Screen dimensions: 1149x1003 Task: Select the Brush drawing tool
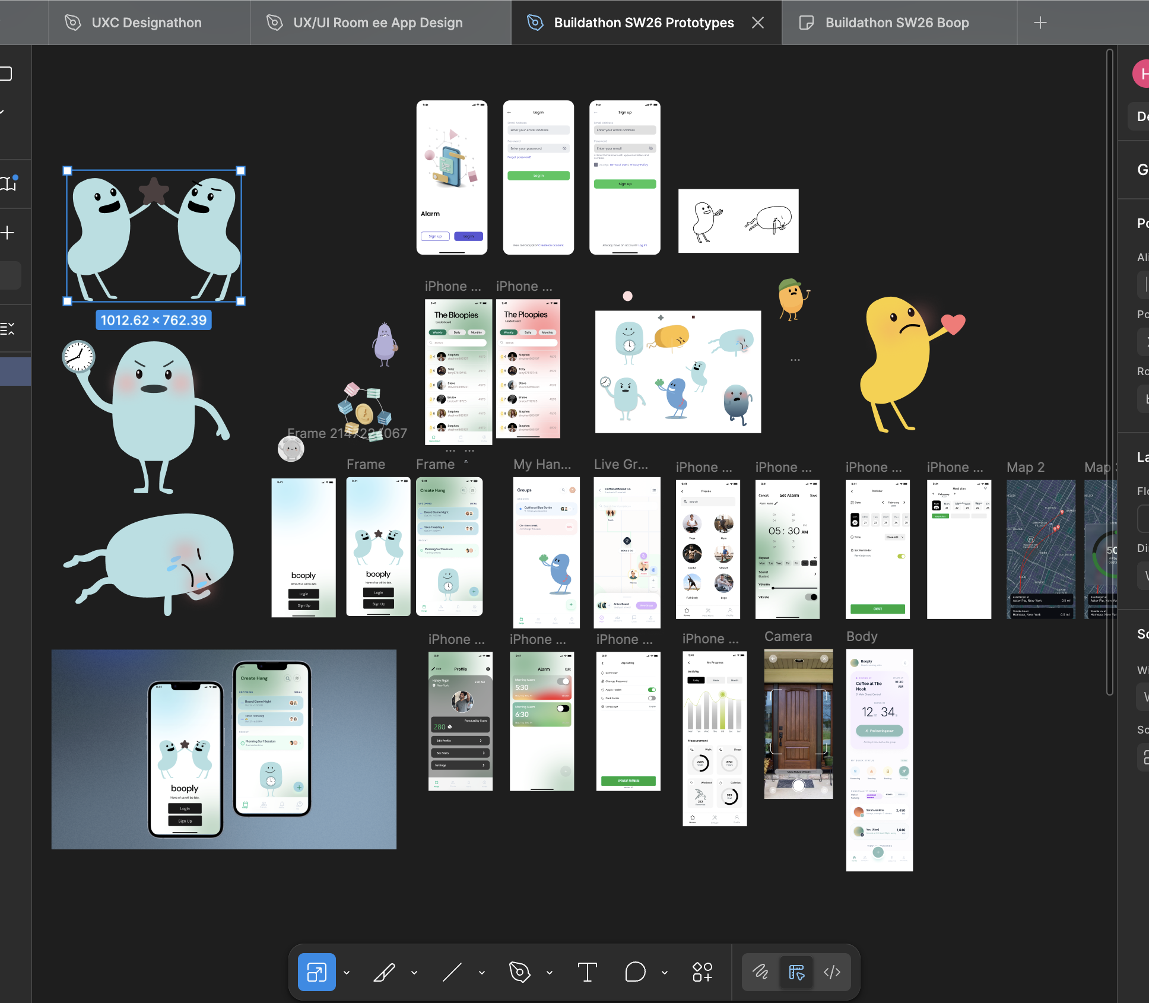coord(384,972)
